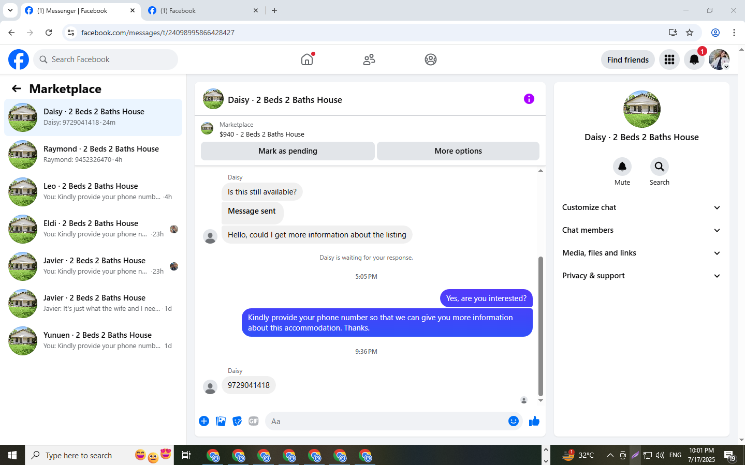Click the Windows taskbar search box
This screenshot has height=465, width=745.
[99, 455]
